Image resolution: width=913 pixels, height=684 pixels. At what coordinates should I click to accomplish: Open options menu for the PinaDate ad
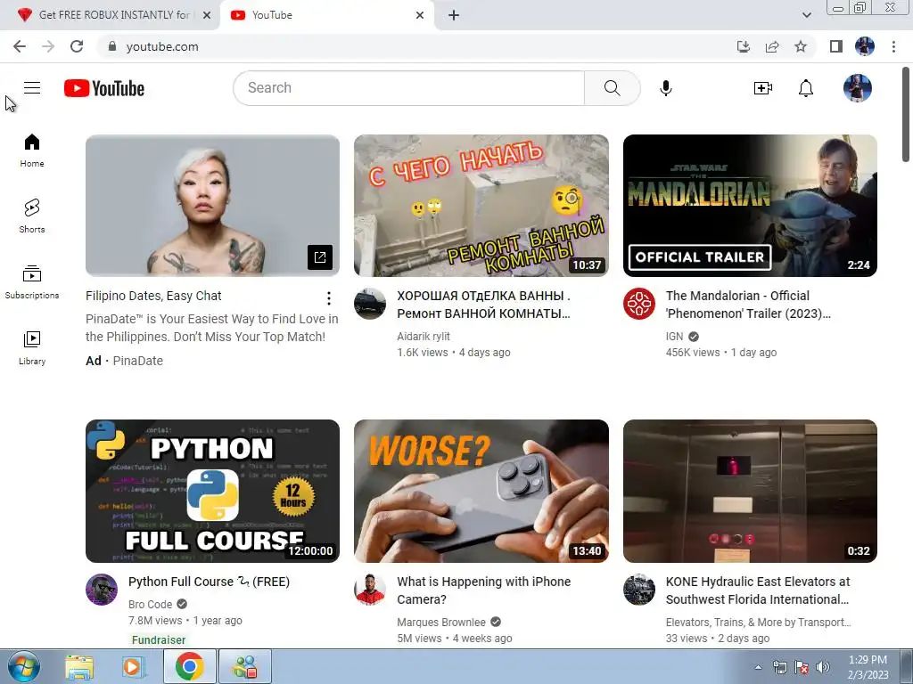pyautogui.click(x=329, y=298)
